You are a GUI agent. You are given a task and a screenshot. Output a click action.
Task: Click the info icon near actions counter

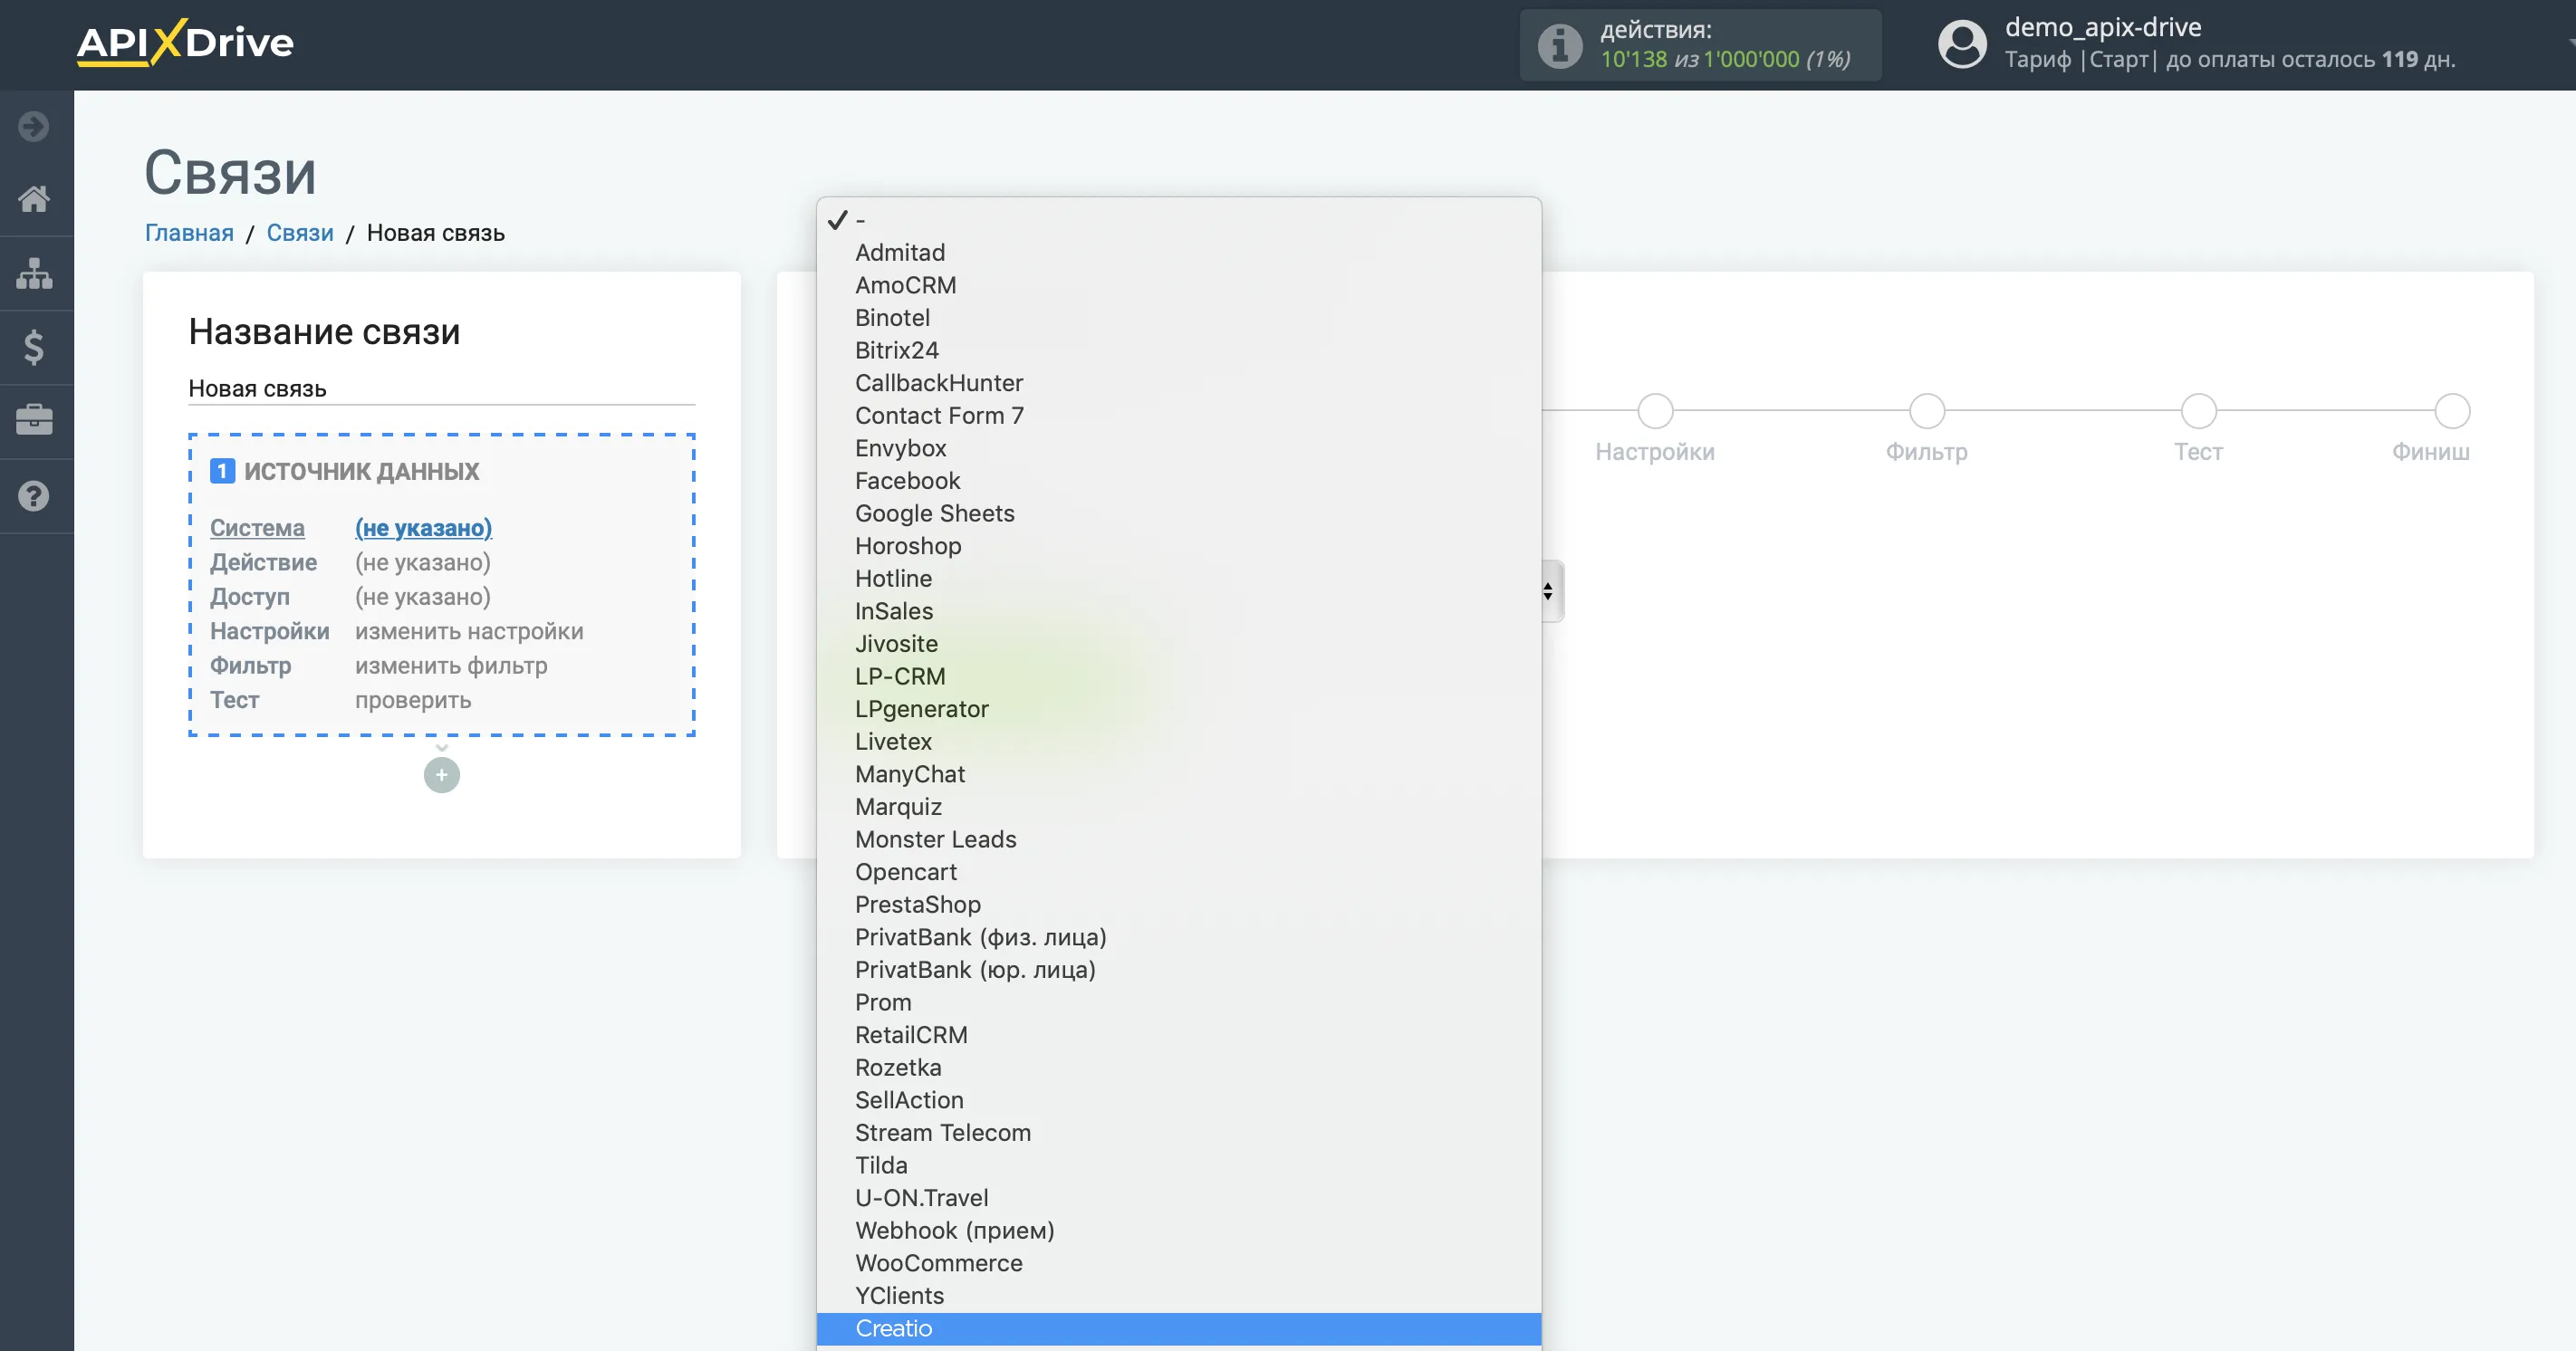(1559, 45)
